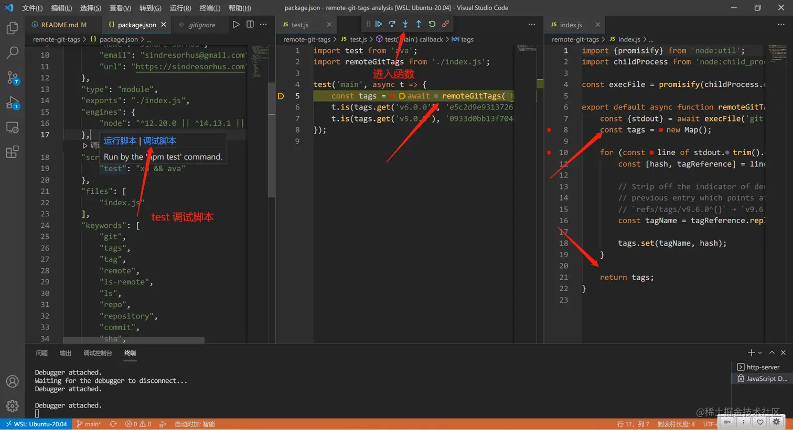
Task: Open more actions menu for package.json editor group
Action: (x=263, y=24)
